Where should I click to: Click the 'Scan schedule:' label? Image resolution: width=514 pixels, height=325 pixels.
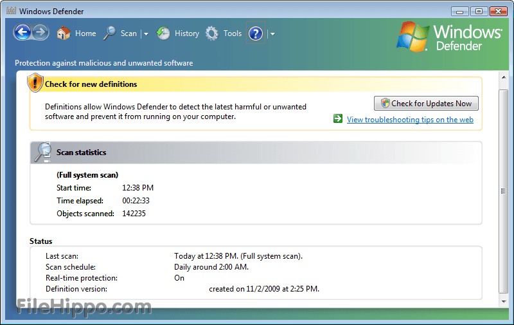pyautogui.click(x=71, y=267)
